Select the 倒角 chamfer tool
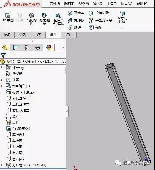 click(95, 27)
